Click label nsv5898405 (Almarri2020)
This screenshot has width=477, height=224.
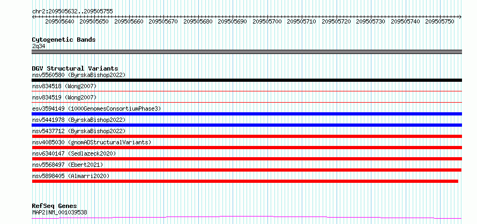tap(71, 176)
